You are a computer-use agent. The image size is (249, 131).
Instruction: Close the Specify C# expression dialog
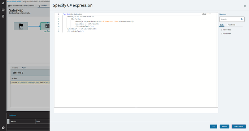point(245,6)
